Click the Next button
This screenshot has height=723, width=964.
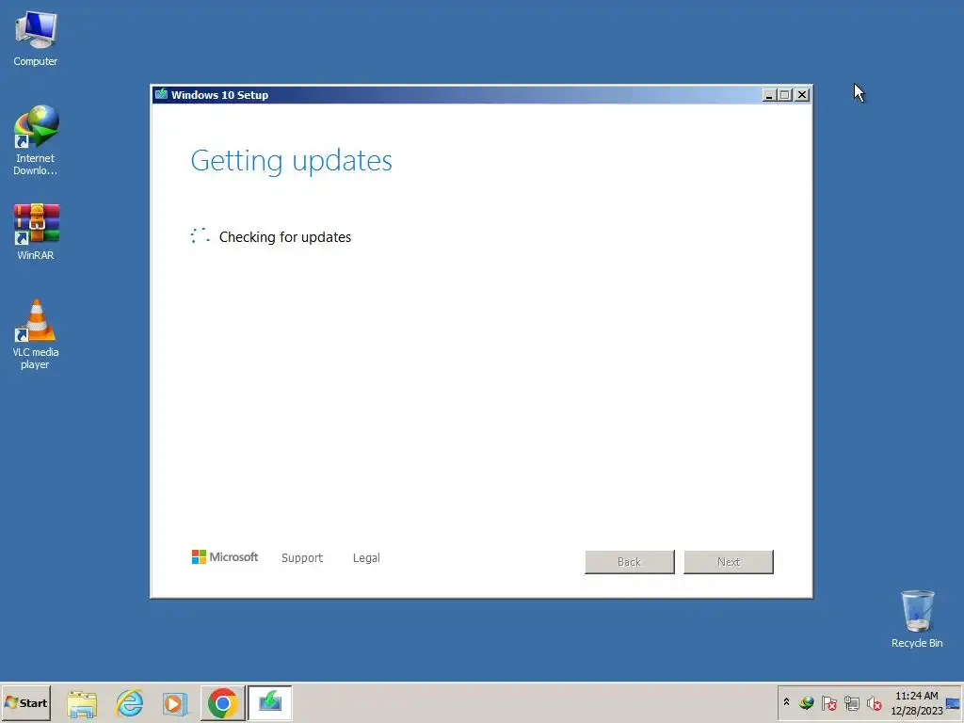click(x=729, y=562)
